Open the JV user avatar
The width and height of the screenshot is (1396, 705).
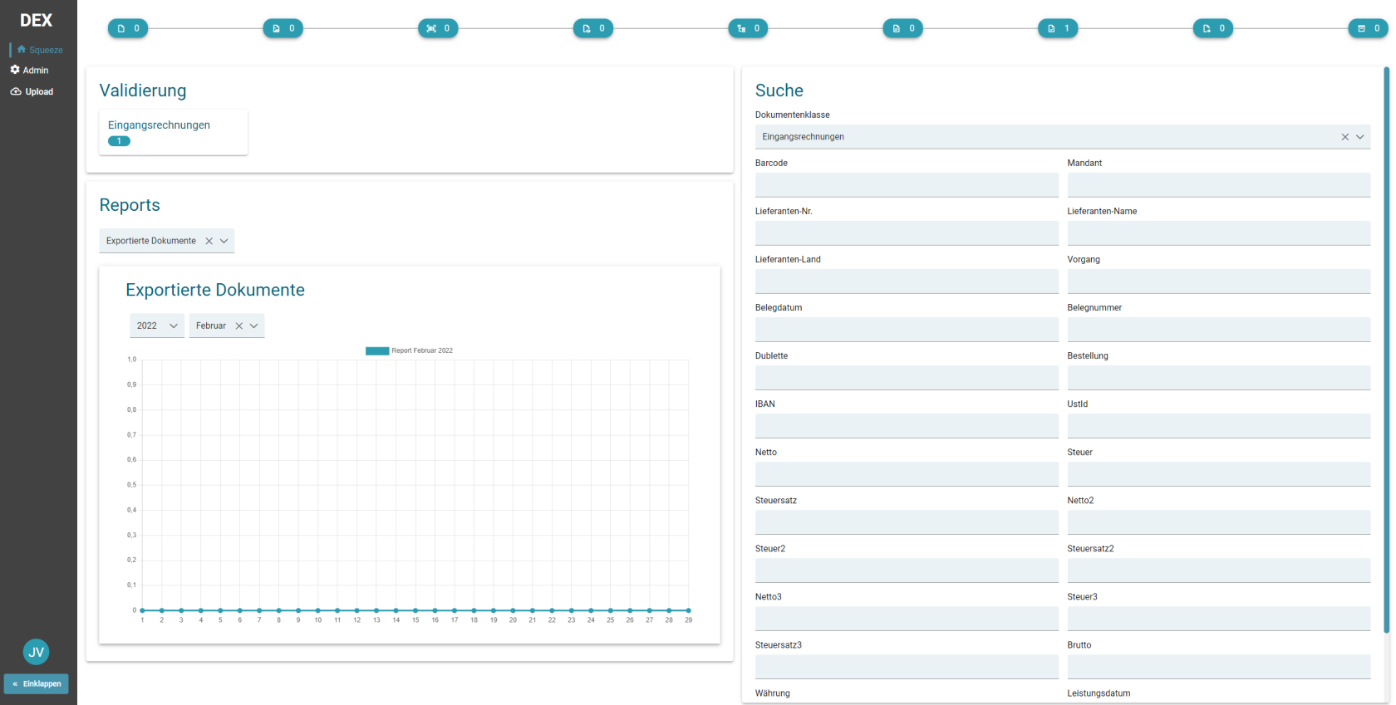[36, 652]
